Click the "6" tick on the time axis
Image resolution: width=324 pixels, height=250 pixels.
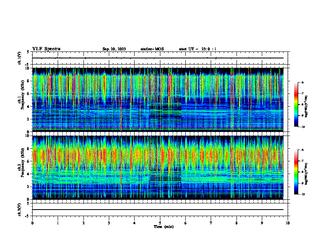point(186,223)
